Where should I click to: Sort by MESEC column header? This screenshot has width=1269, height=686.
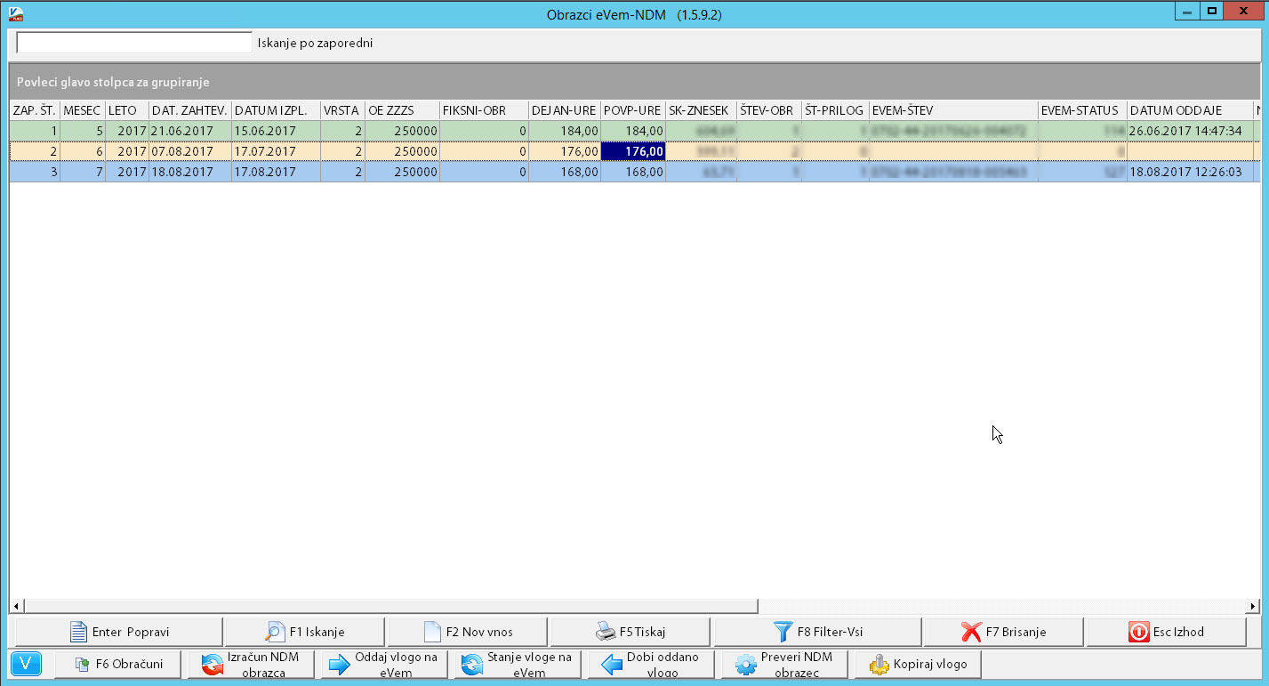pyautogui.click(x=83, y=110)
